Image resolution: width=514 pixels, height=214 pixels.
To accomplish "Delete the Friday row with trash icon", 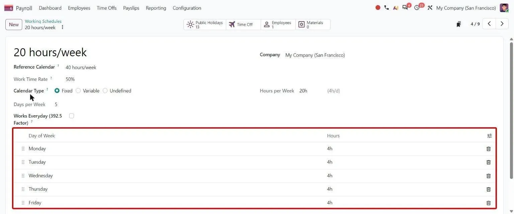I will [489, 203].
